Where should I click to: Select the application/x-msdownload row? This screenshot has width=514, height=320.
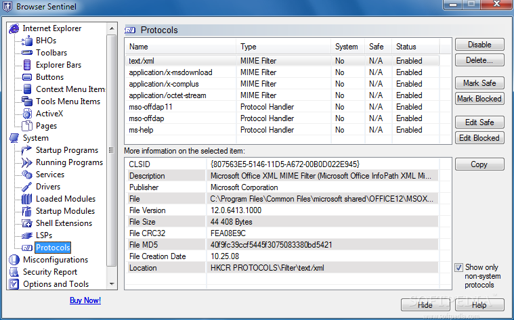coord(282,72)
